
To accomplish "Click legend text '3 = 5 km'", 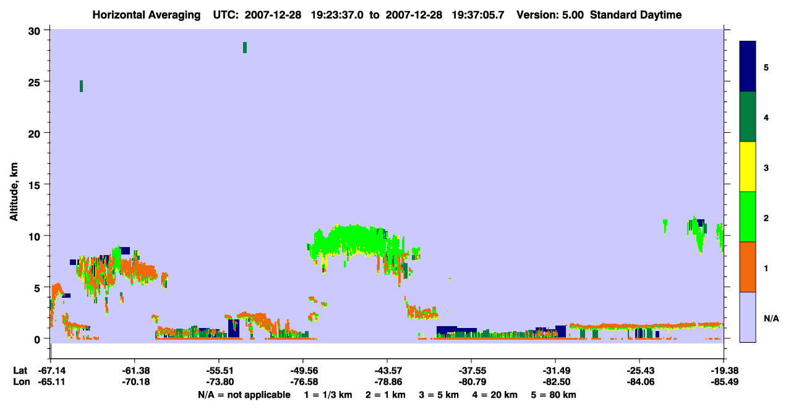I will tap(438, 395).
